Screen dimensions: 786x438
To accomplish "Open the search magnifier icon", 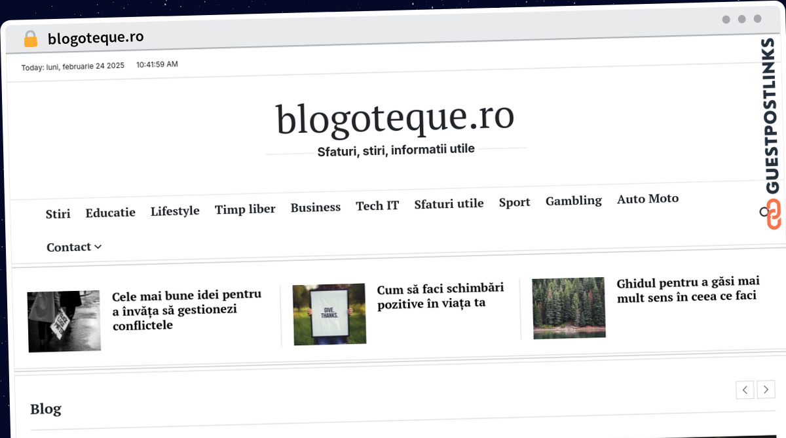I will (764, 212).
